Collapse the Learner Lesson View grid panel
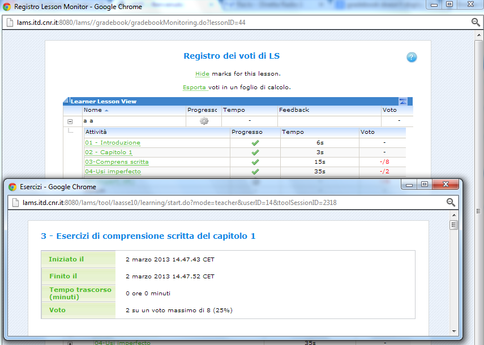The height and width of the screenshot is (345, 484). pyautogui.click(x=402, y=102)
